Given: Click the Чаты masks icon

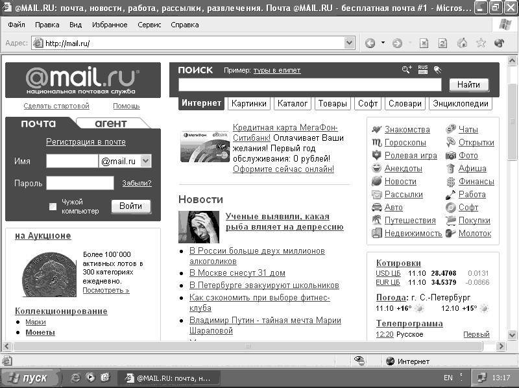Looking at the screenshot, I should [451, 128].
